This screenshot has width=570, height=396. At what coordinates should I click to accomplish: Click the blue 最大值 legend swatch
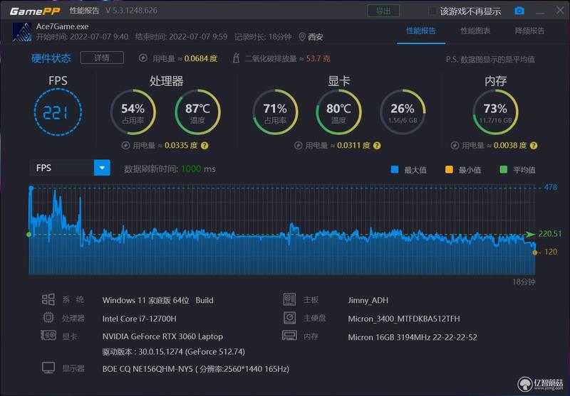click(x=395, y=169)
